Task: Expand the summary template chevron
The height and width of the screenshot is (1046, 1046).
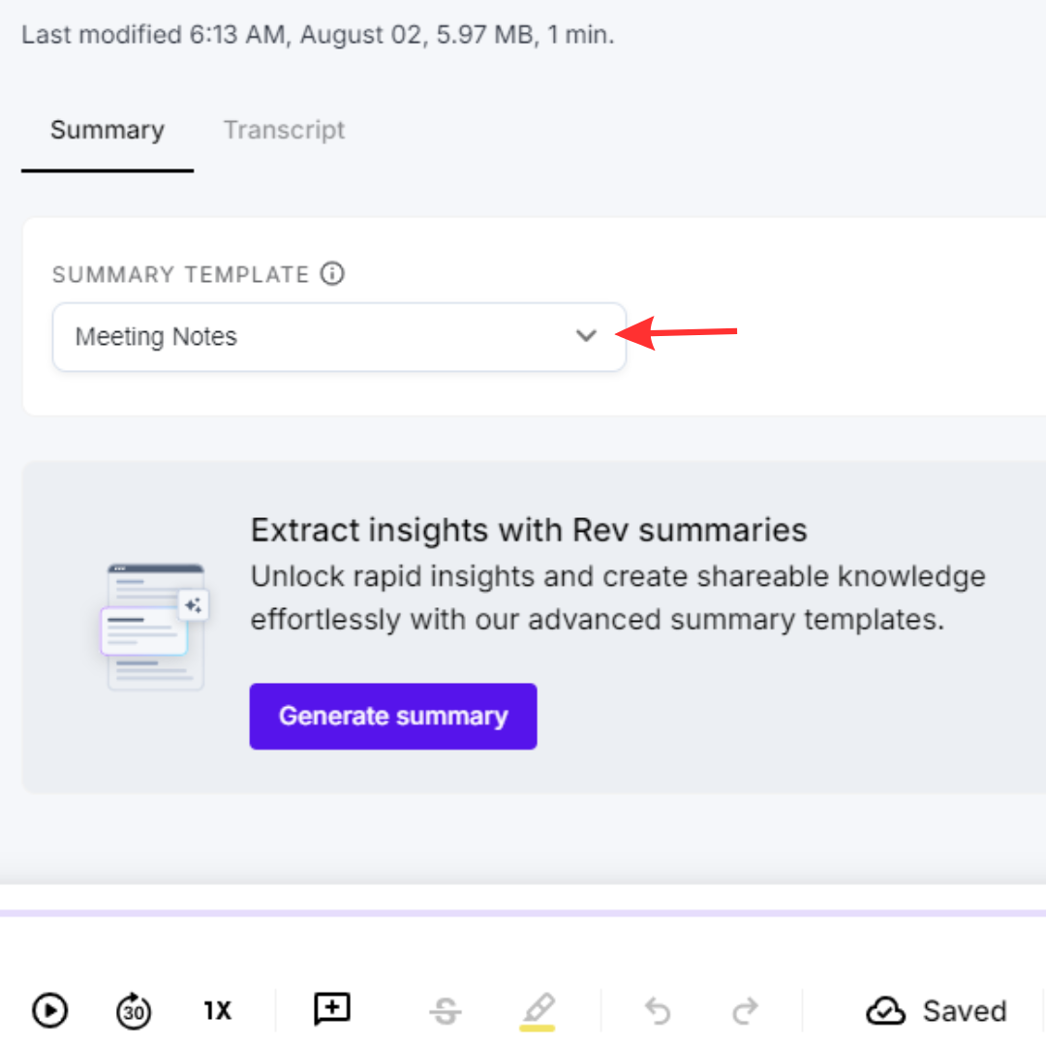Action: click(x=586, y=336)
